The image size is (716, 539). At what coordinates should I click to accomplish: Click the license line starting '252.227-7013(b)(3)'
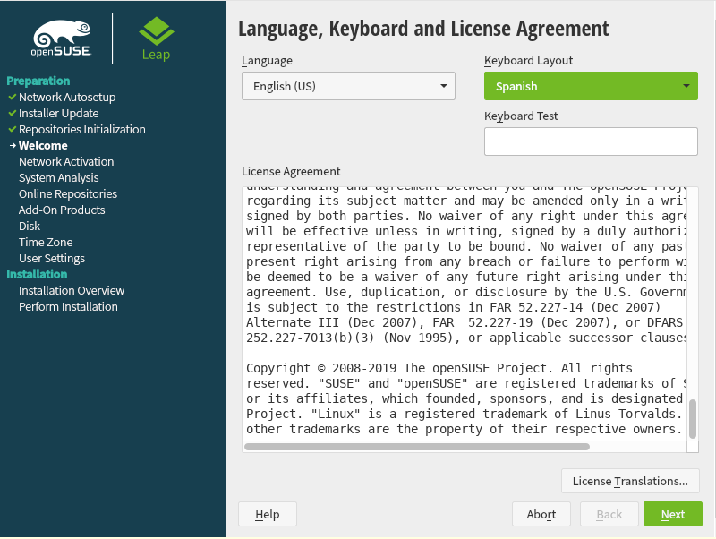(x=466, y=338)
